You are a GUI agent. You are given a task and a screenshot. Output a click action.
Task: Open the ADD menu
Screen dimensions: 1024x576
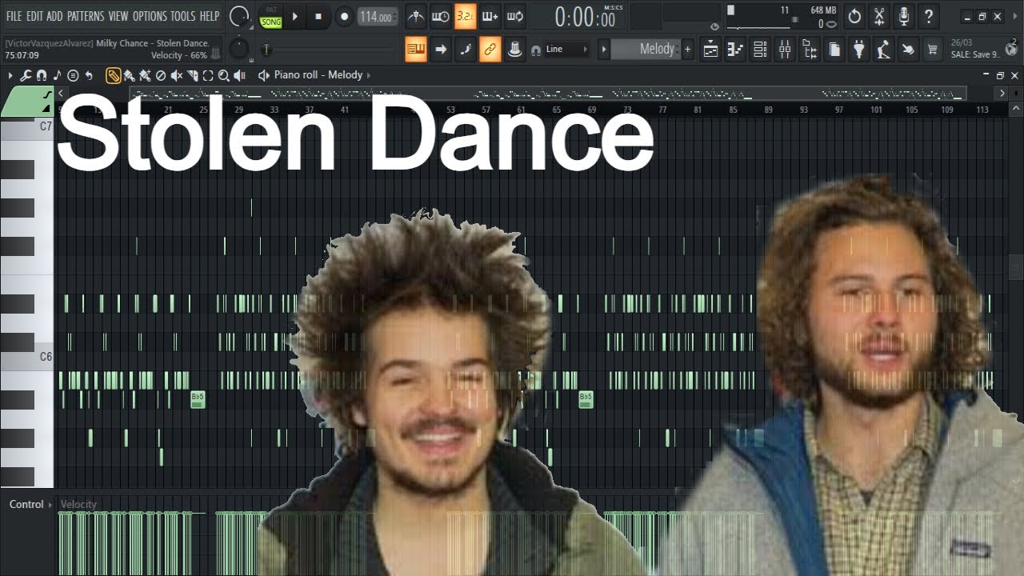[55, 16]
